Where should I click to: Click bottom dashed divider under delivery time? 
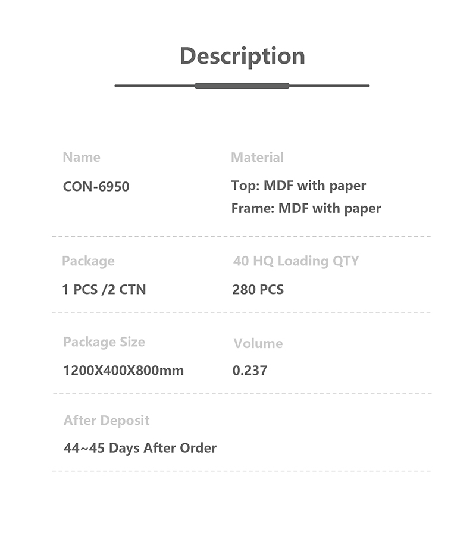tap(242, 471)
